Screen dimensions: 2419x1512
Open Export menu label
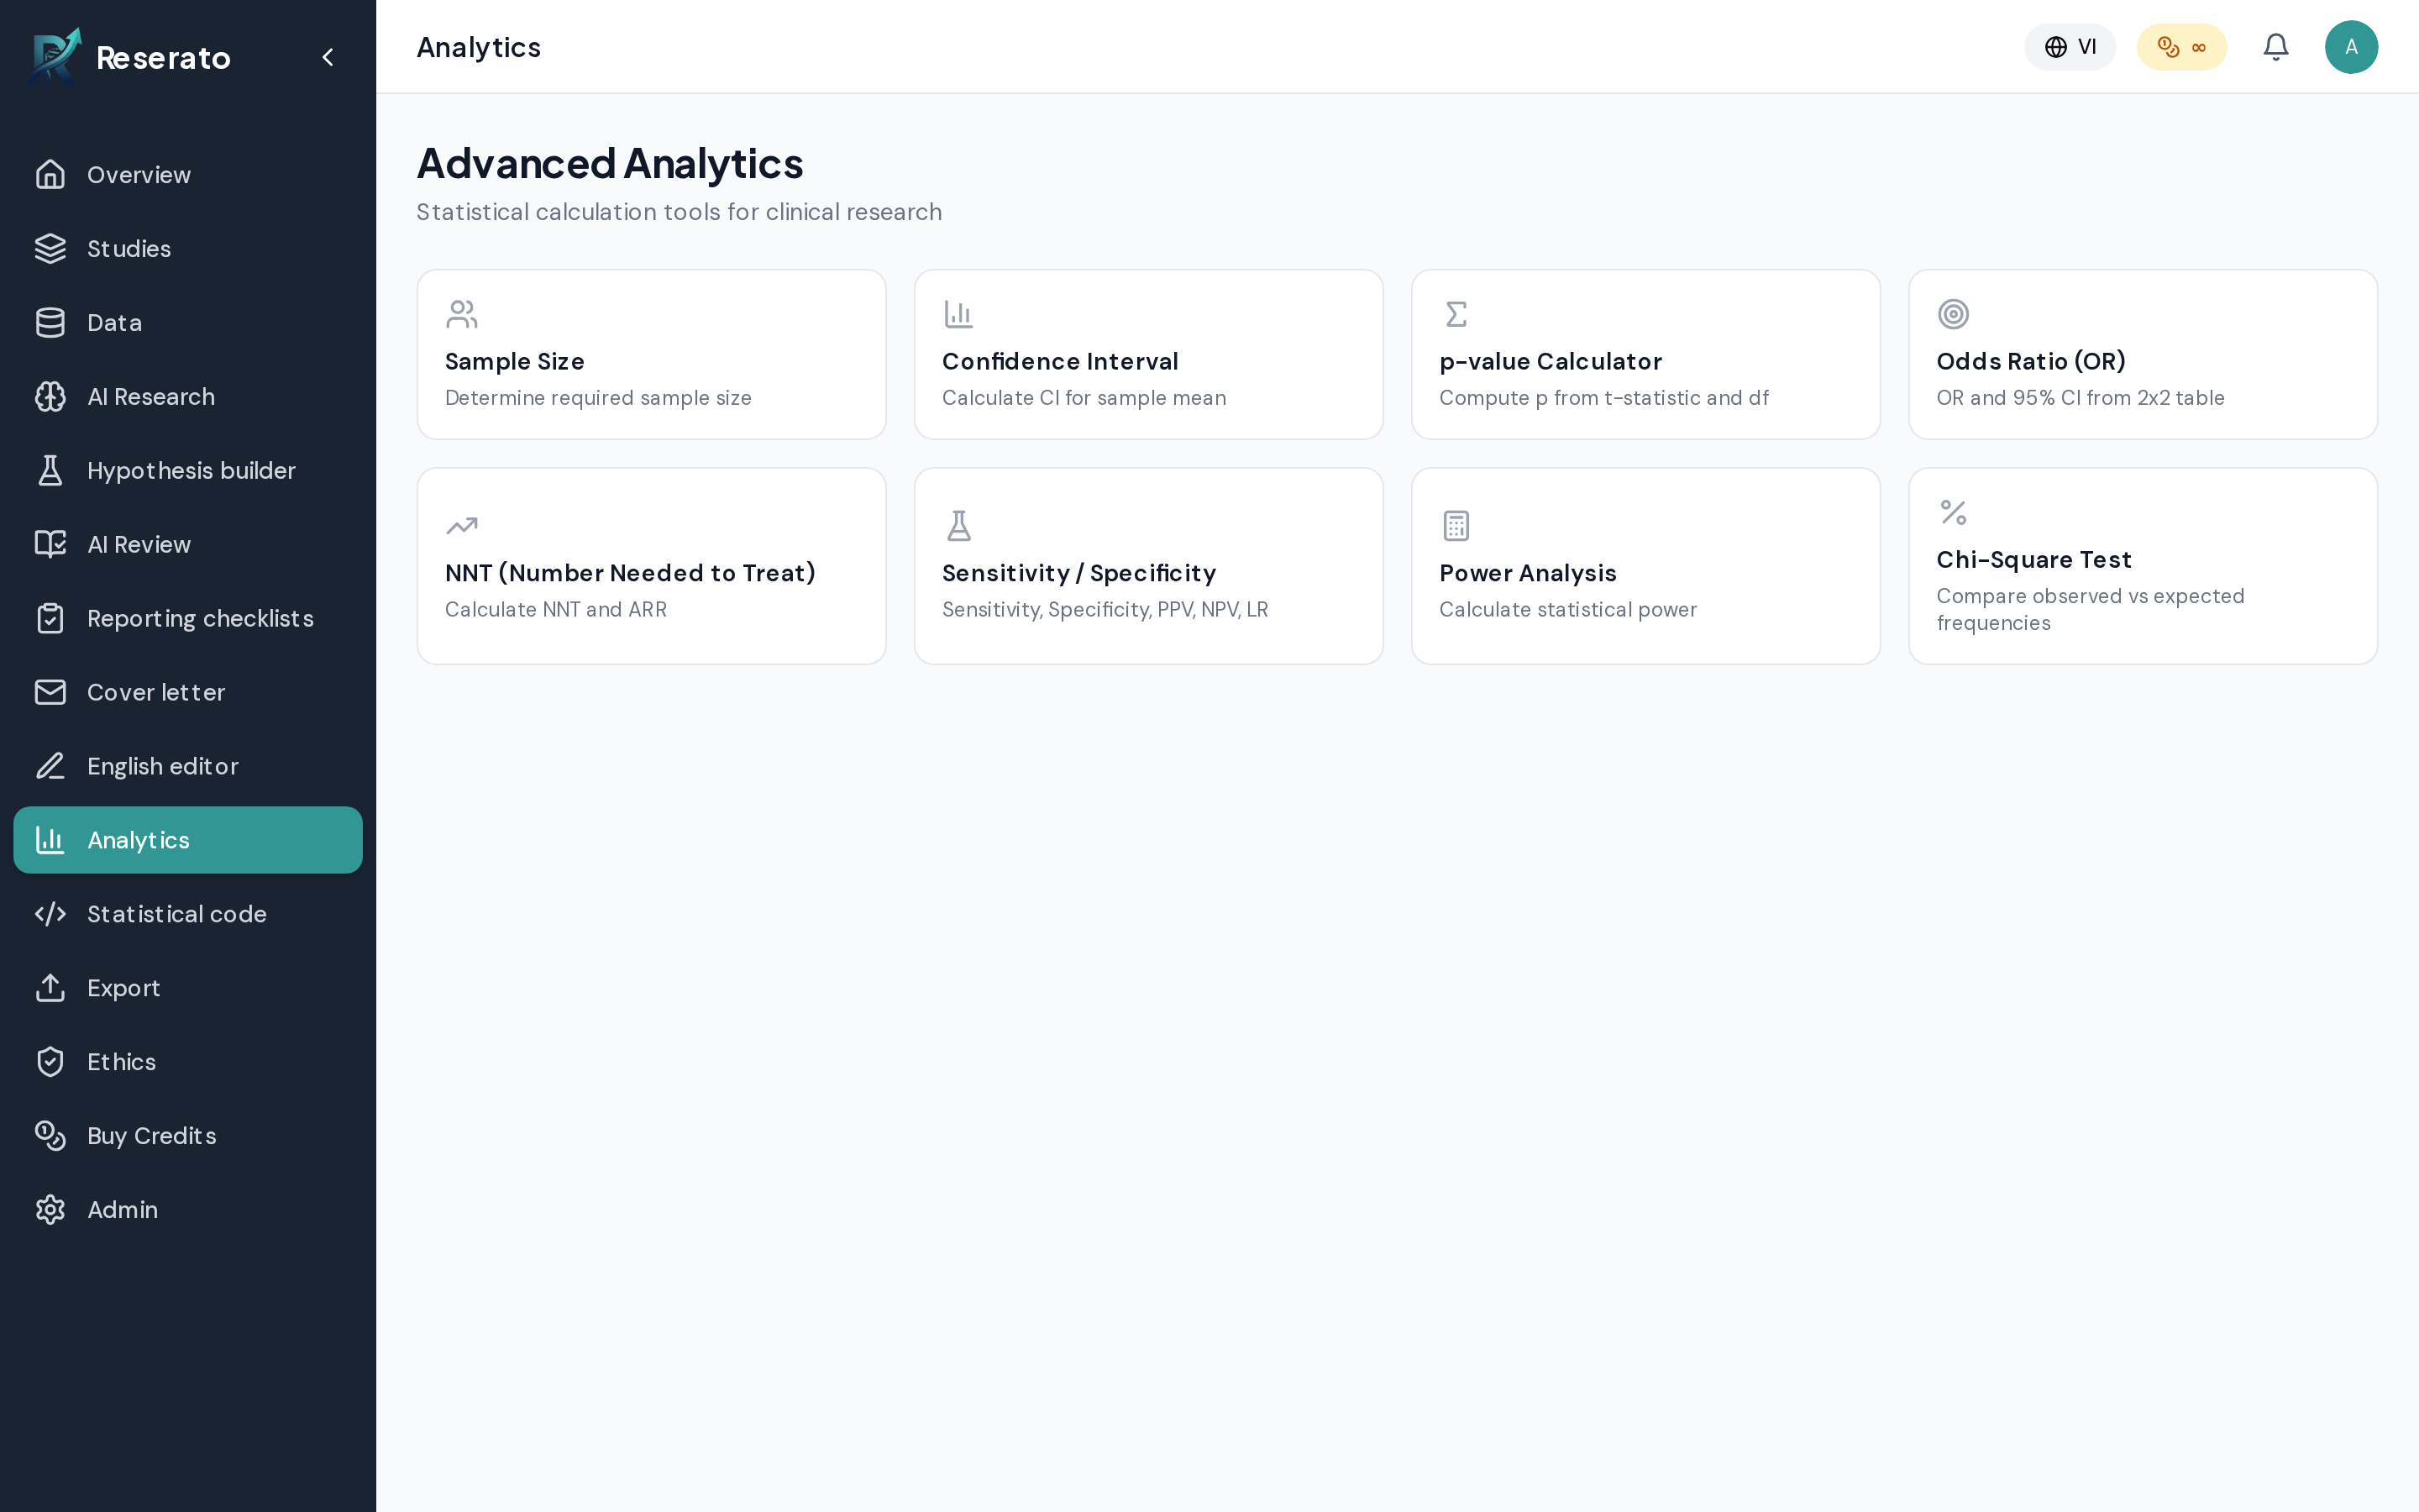(x=123, y=988)
